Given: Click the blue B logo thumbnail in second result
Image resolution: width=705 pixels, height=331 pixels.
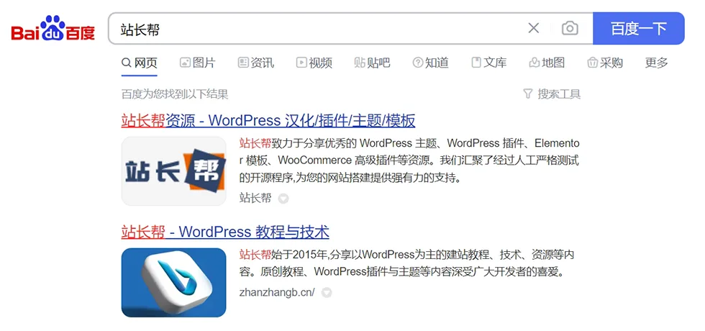Looking at the screenshot, I should [173, 282].
